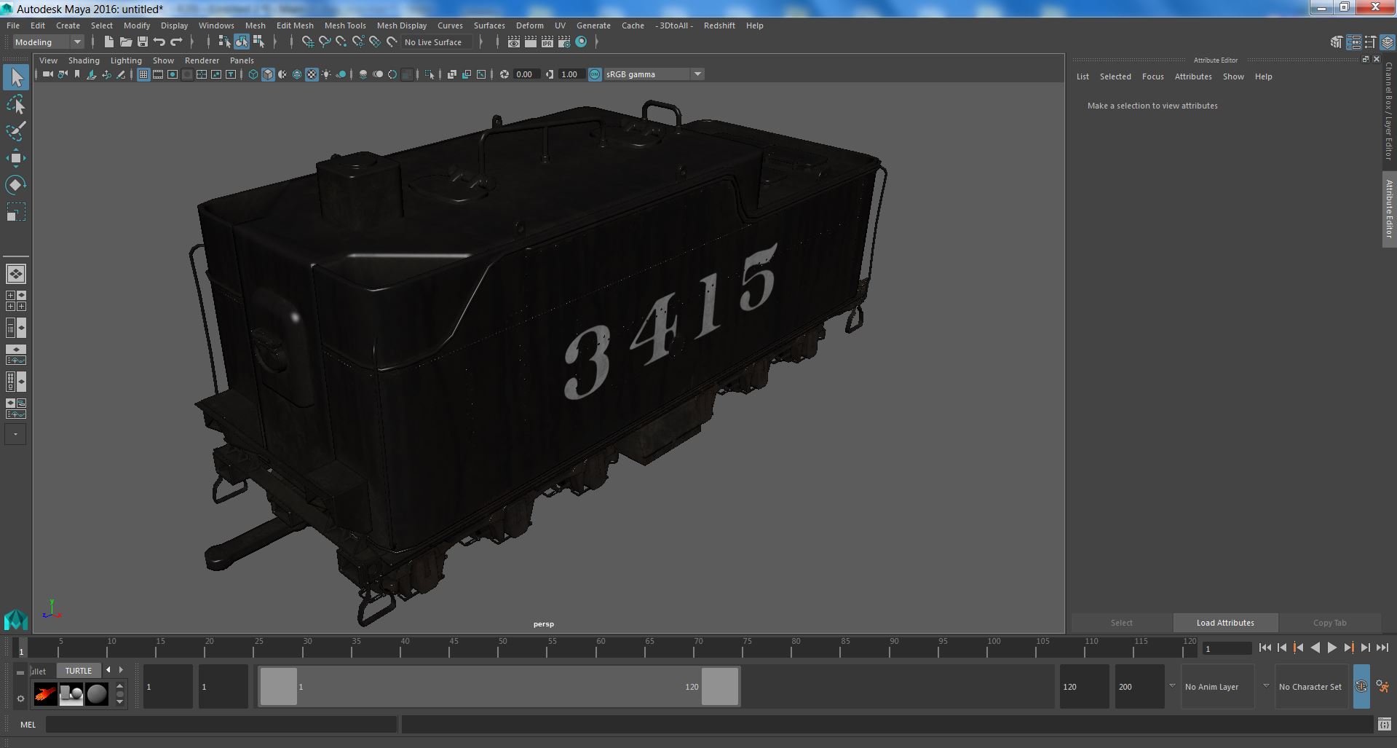The height and width of the screenshot is (748, 1397).
Task: Open the shelf tab list menu
Action: pos(20,672)
